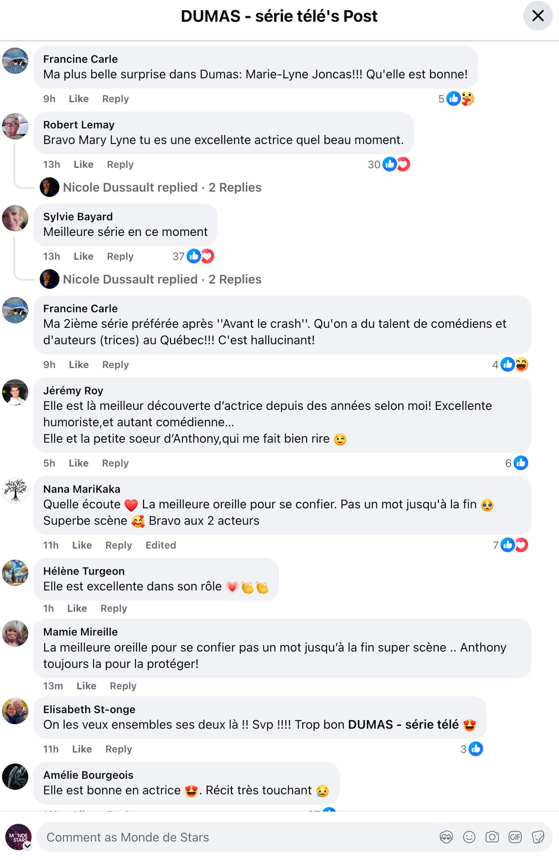Like Mamie Mireille's comment
The image size is (559, 860).
pos(86,686)
